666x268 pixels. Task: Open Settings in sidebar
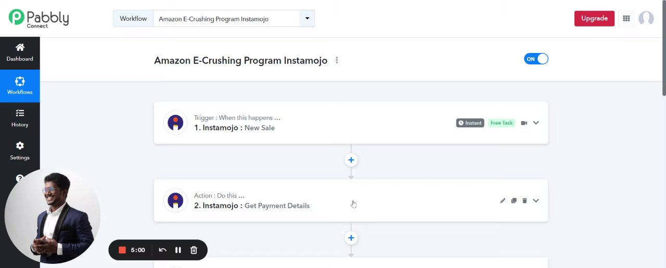(x=20, y=151)
